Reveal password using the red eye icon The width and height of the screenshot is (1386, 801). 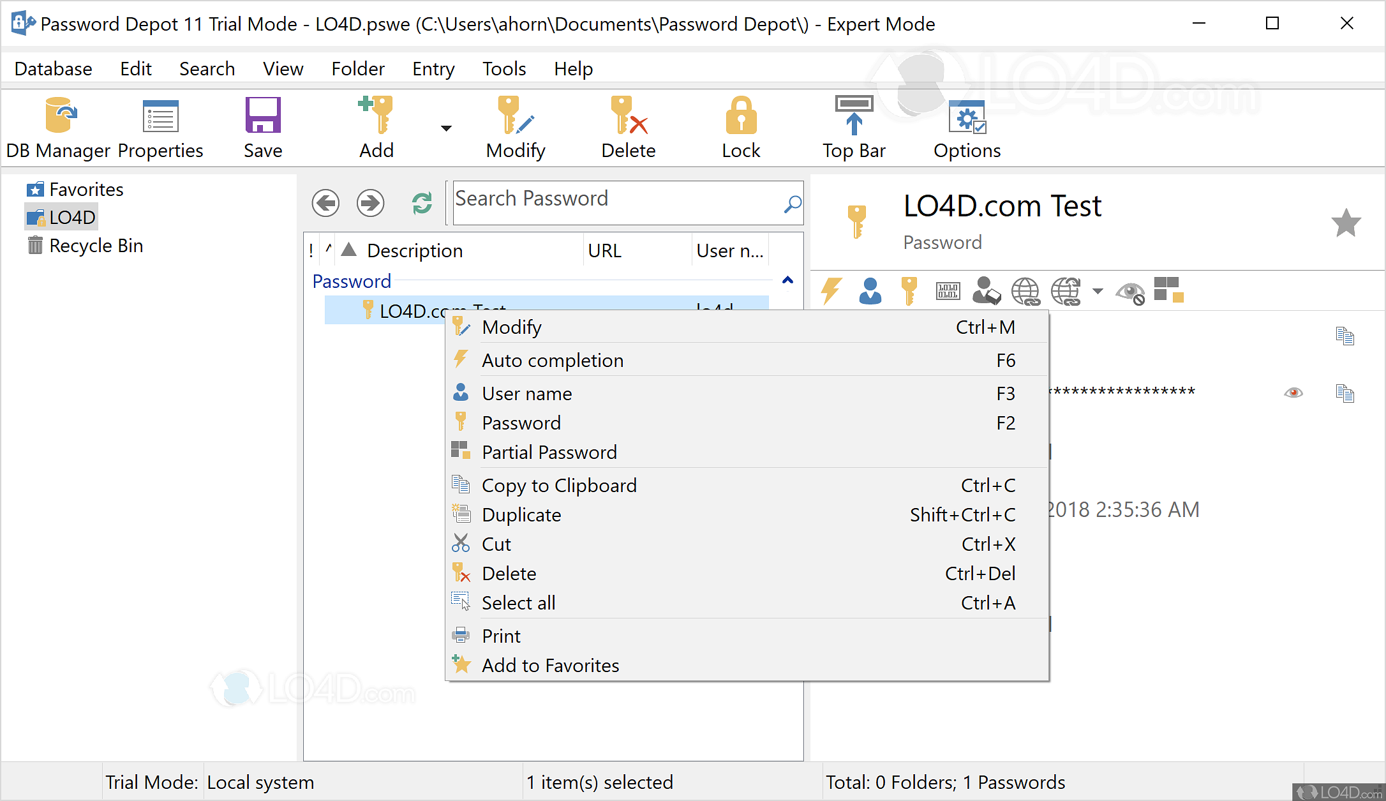click(1293, 393)
